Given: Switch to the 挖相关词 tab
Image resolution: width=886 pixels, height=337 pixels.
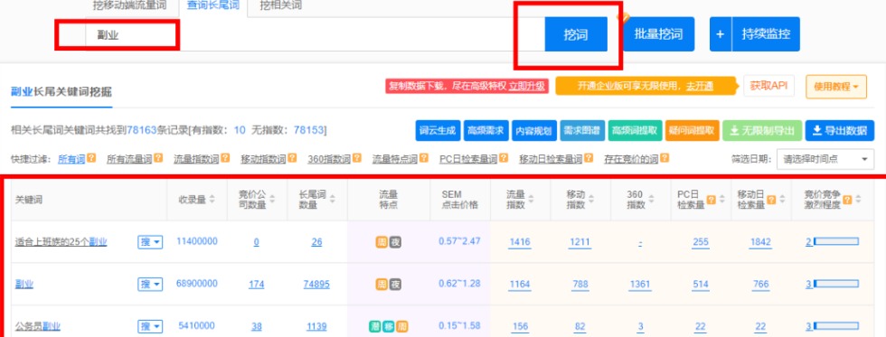Looking at the screenshot, I should 280,6.
